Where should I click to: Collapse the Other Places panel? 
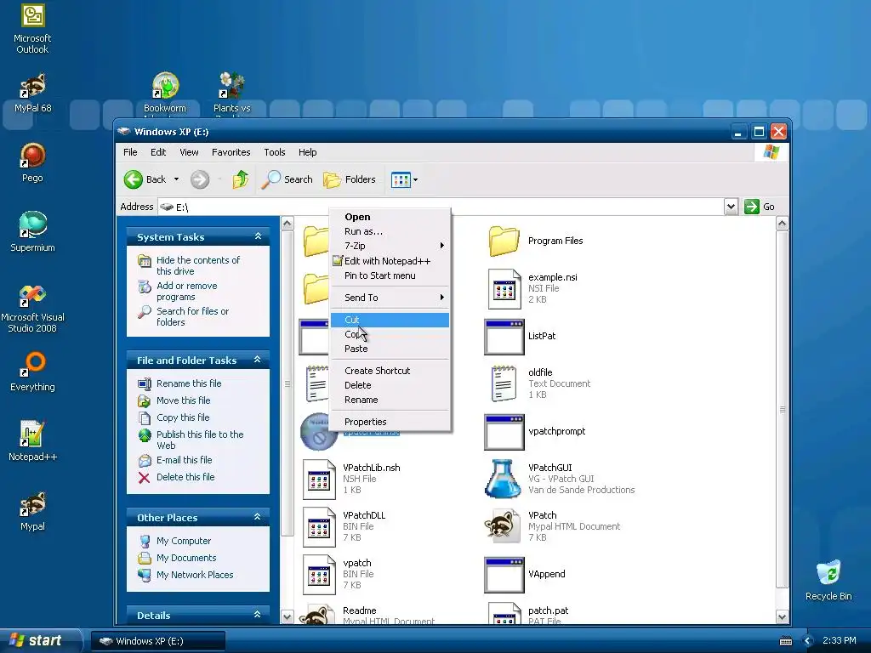pos(257,517)
